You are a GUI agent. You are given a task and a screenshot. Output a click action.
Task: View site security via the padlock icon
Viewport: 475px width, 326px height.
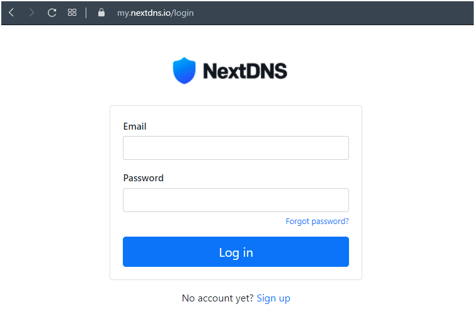101,13
